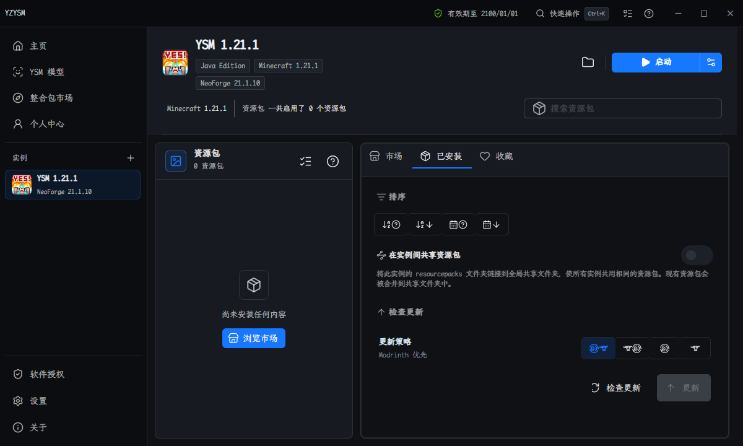Click the task list icon in title bar
Image resolution: width=743 pixels, height=446 pixels.
(628, 14)
